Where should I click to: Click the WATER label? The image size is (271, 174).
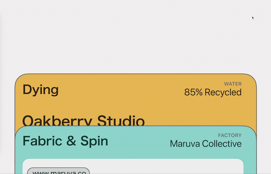[x=233, y=84]
